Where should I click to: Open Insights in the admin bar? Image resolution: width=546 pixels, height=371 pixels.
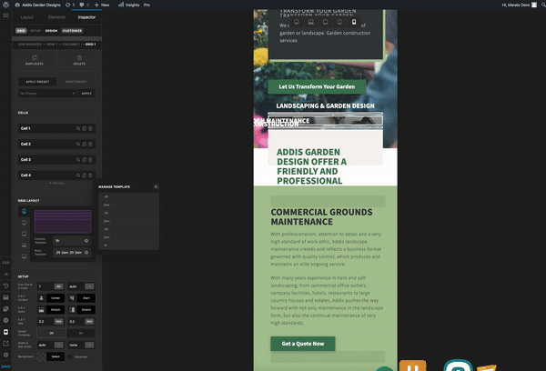point(129,5)
